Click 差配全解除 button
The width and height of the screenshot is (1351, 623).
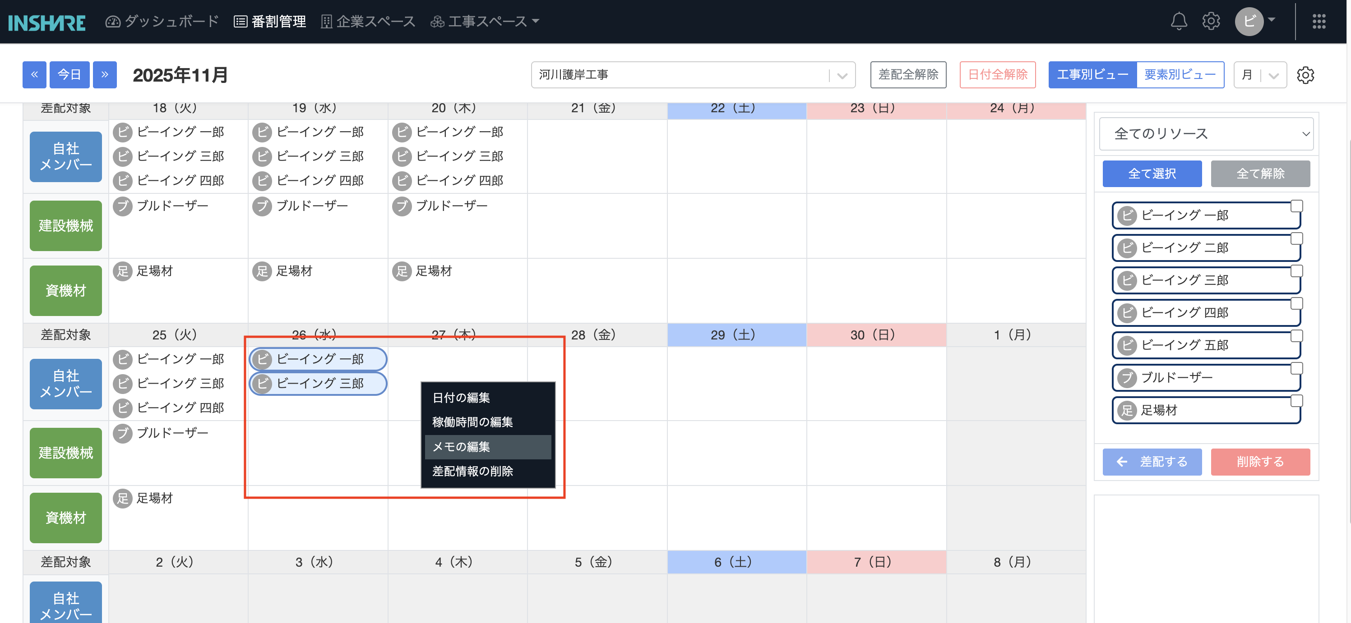[908, 75]
